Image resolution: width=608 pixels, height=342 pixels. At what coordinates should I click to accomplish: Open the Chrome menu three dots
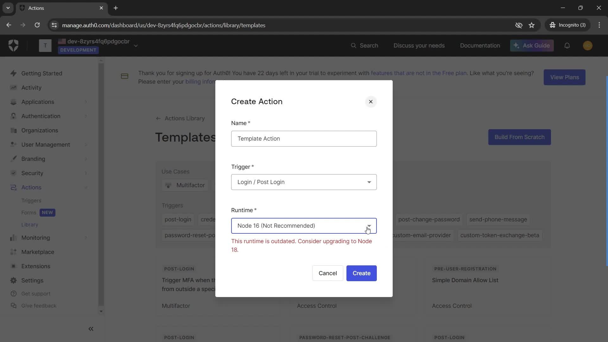point(599,25)
